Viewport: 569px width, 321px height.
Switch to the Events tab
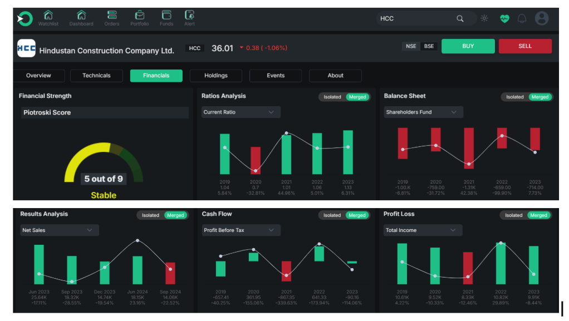[276, 76]
